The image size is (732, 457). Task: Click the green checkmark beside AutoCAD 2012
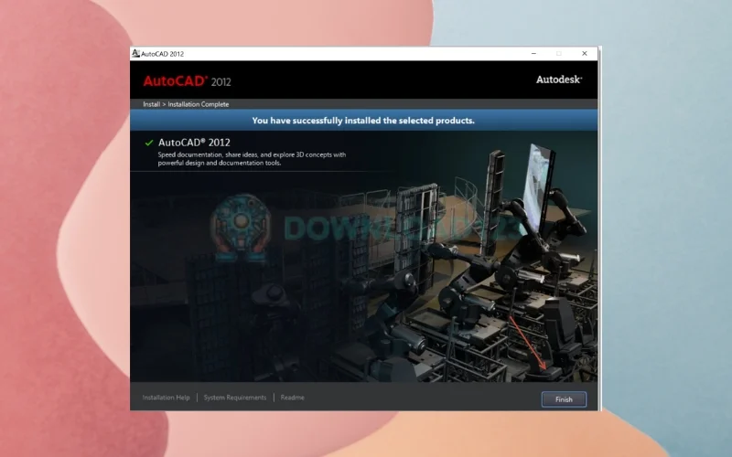tap(148, 143)
